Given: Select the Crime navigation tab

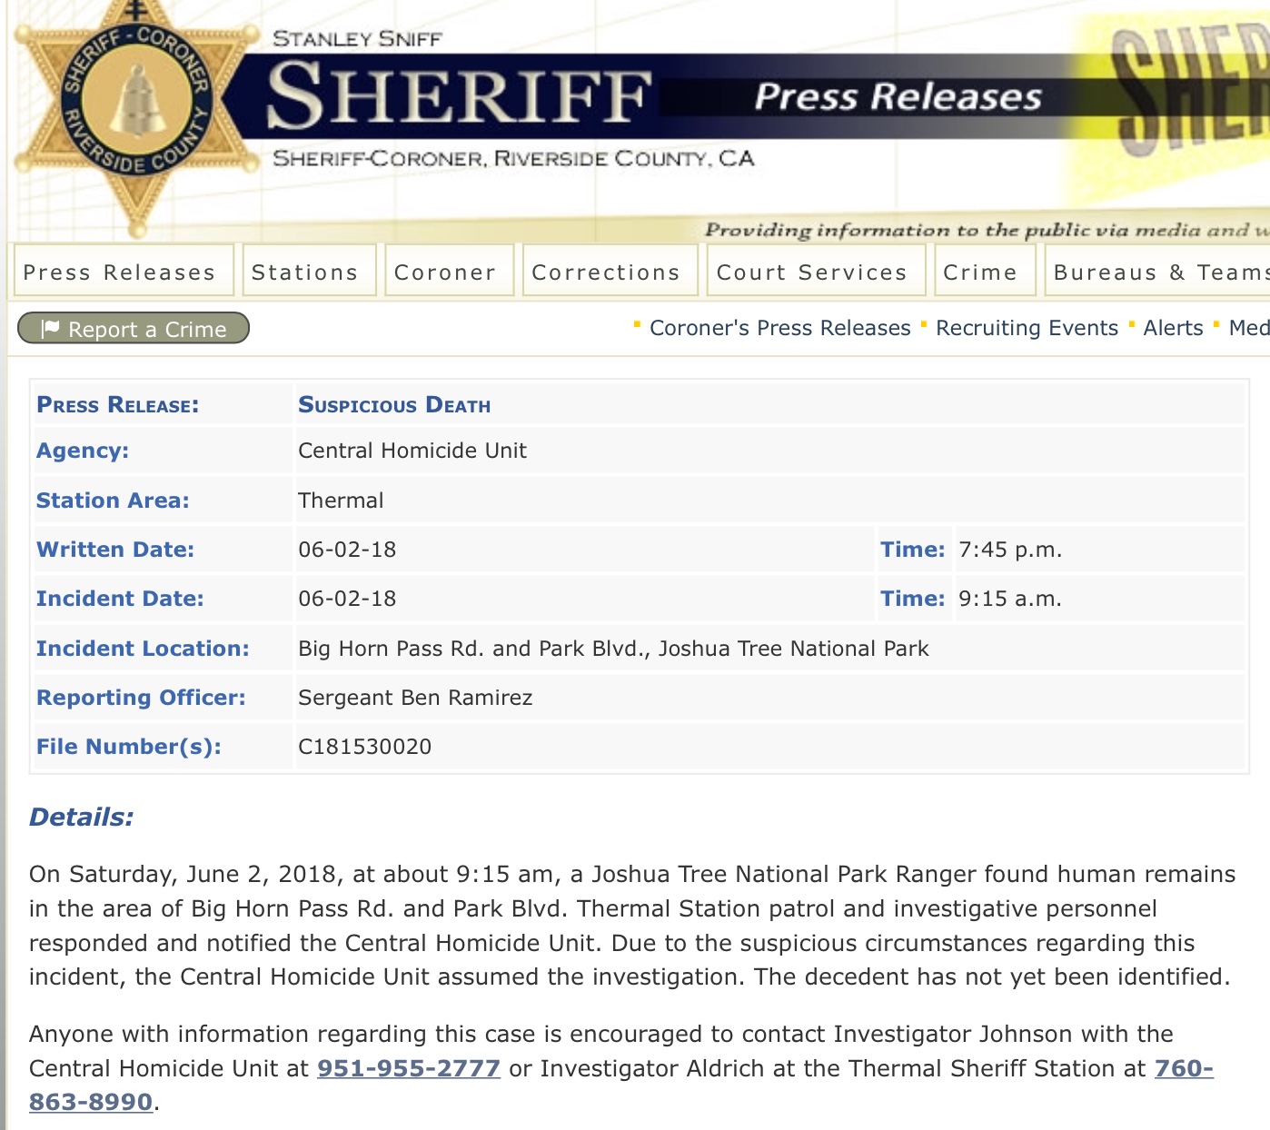Looking at the screenshot, I should coord(980,272).
